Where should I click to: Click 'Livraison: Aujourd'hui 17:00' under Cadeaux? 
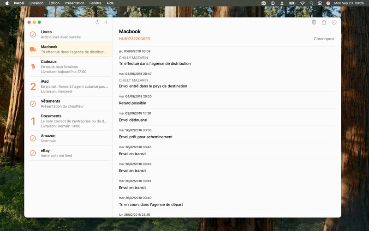coord(64,72)
